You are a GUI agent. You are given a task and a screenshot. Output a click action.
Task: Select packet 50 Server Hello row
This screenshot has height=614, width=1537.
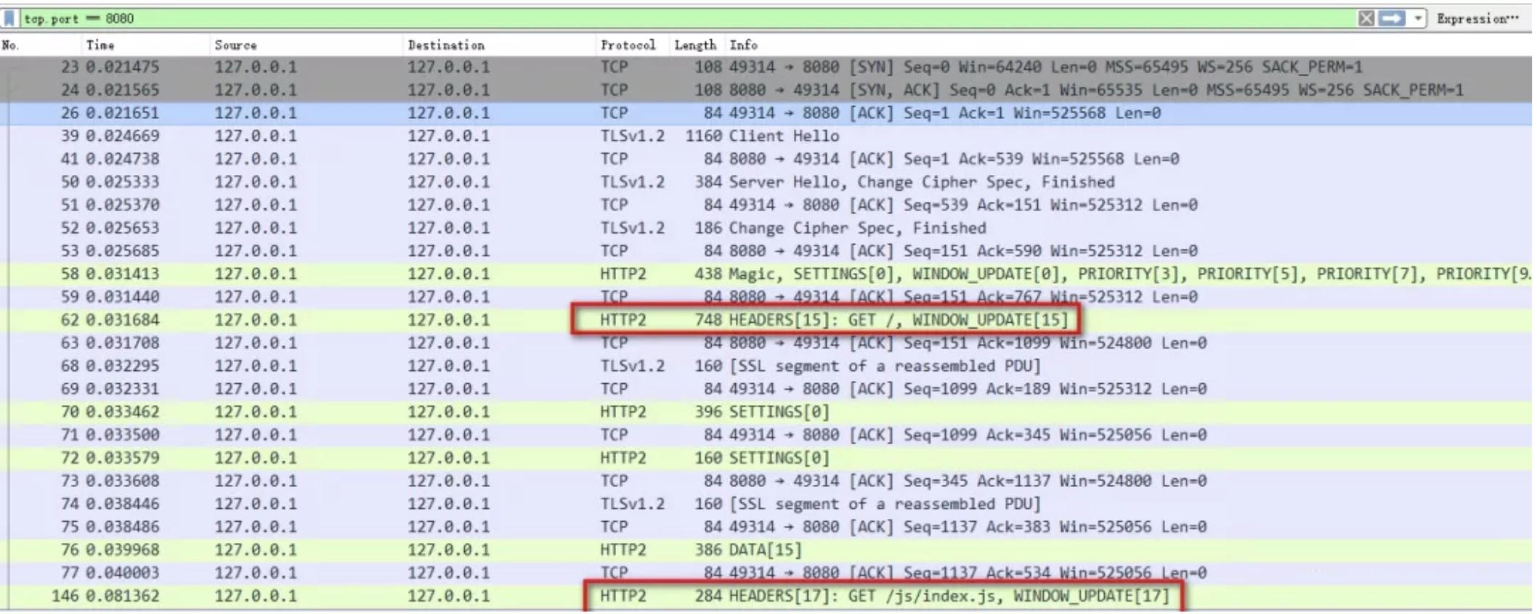click(x=766, y=182)
